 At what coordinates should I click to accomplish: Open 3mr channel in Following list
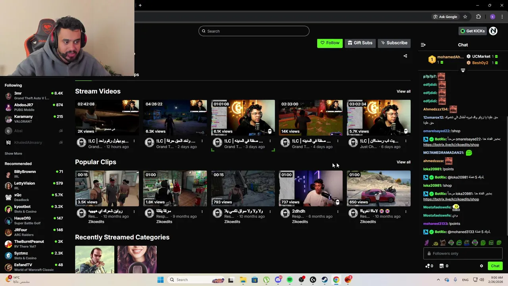tap(34, 95)
